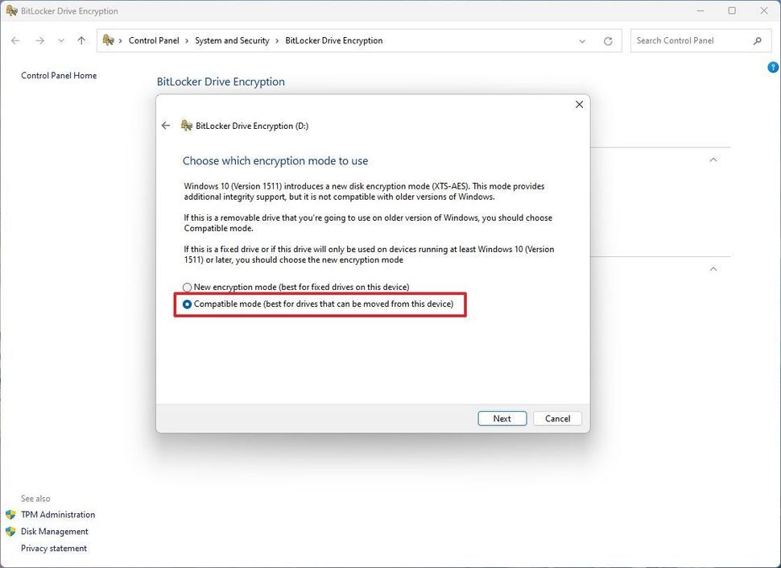Maximize the Control Panel window
Image resolution: width=781 pixels, height=568 pixels.
point(732,10)
